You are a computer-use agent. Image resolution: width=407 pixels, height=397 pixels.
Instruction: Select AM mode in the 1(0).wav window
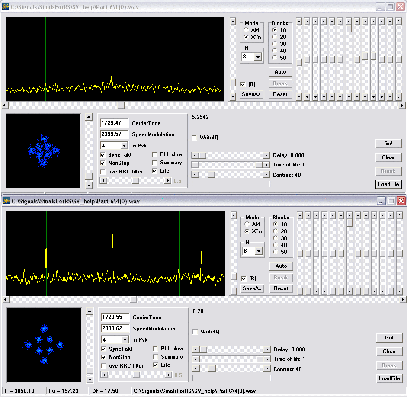click(247, 30)
